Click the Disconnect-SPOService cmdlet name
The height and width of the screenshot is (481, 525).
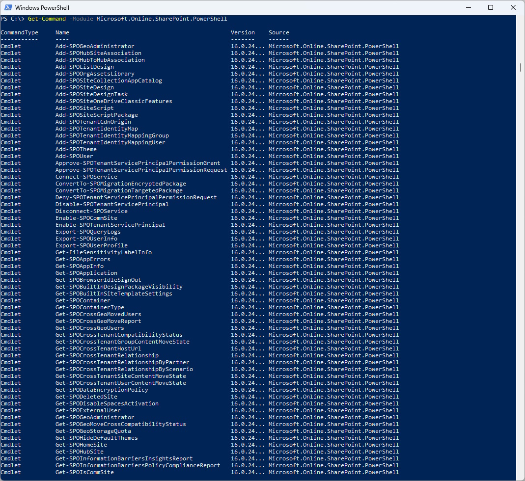pyautogui.click(x=91, y=211)
